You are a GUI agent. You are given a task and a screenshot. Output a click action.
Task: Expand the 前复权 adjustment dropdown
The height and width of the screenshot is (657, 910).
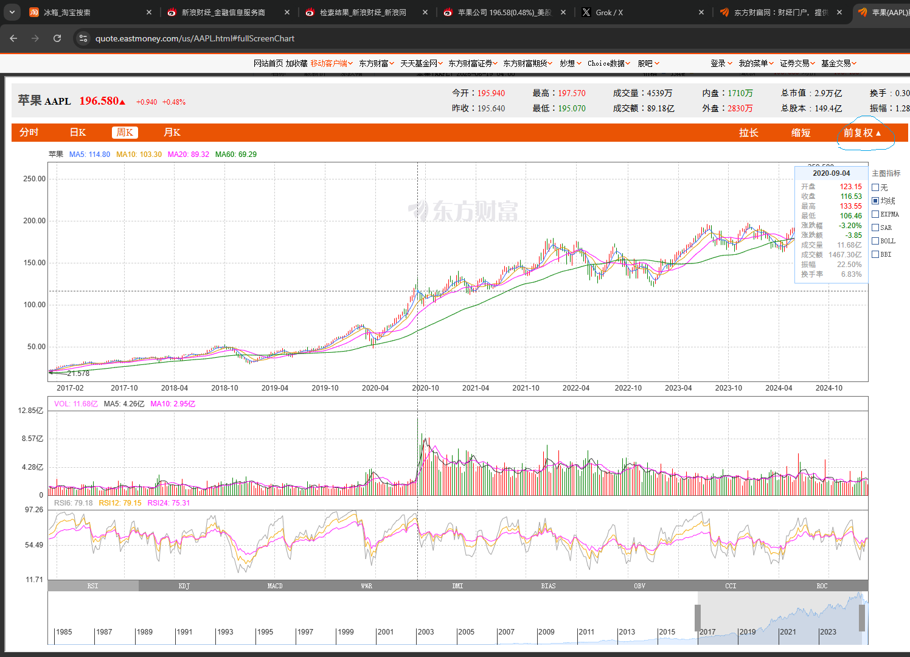pyautogui.click(x=862, y=133)
